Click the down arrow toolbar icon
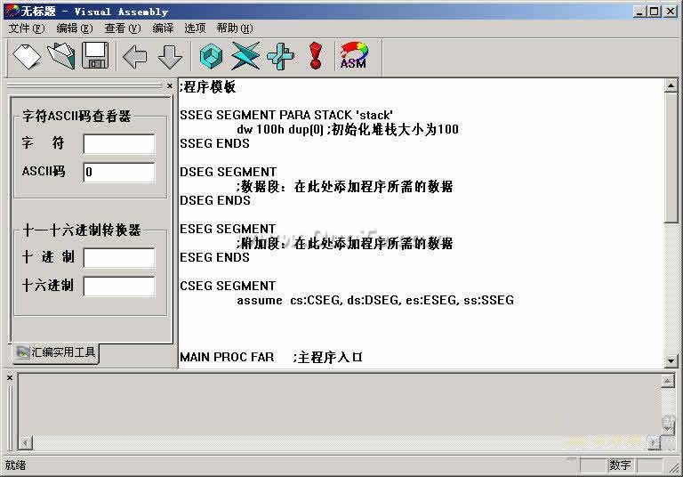 pyautogui.click(x=170, y=57)
